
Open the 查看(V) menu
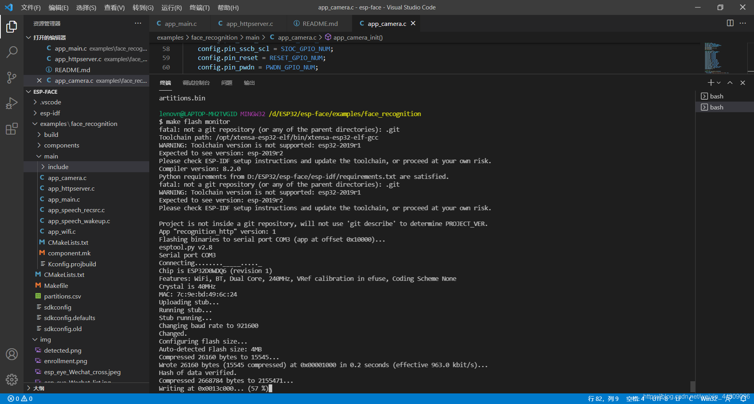coord(114,7)
